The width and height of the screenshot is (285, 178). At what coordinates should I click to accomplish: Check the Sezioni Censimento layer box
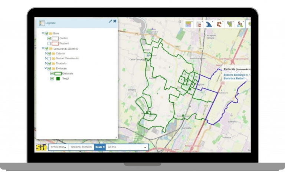[x=49, y=58]
